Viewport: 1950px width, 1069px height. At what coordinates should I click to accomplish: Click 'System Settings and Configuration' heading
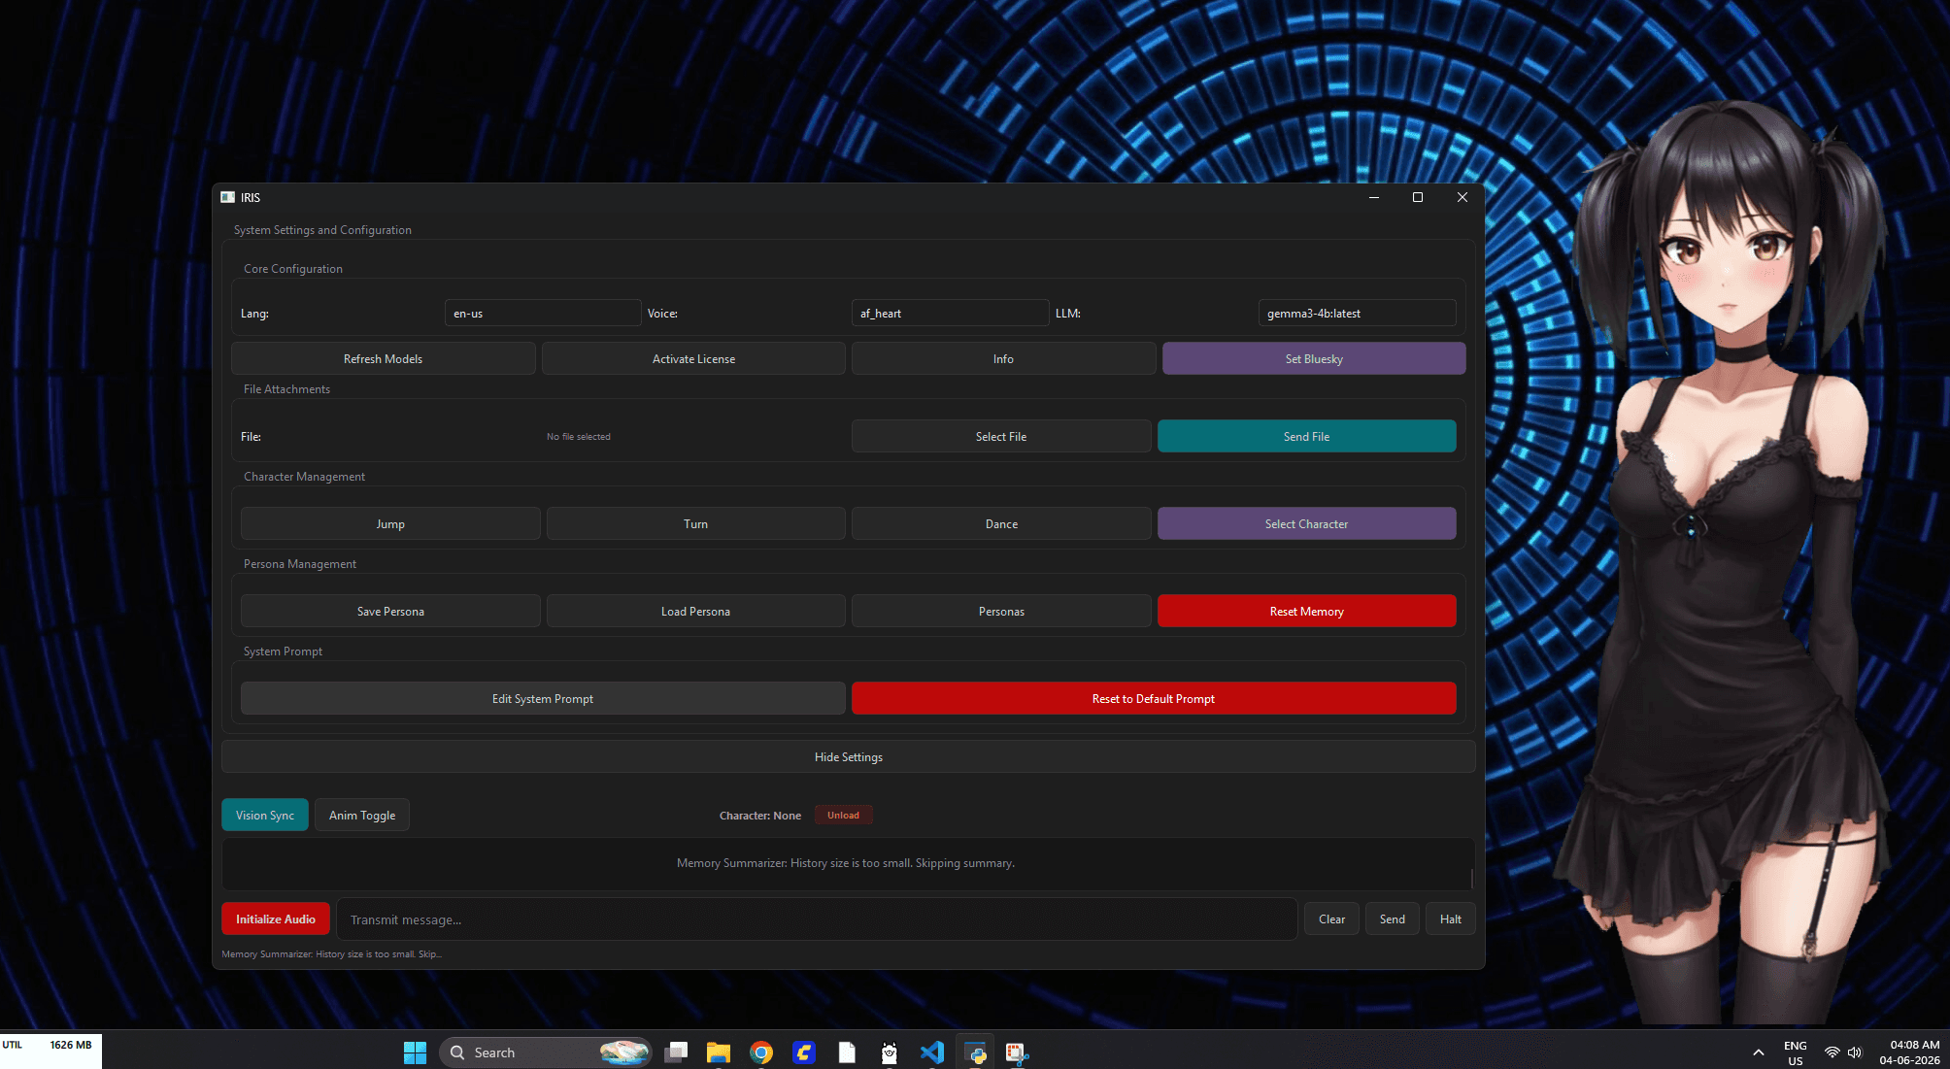(x=322, y=230)
